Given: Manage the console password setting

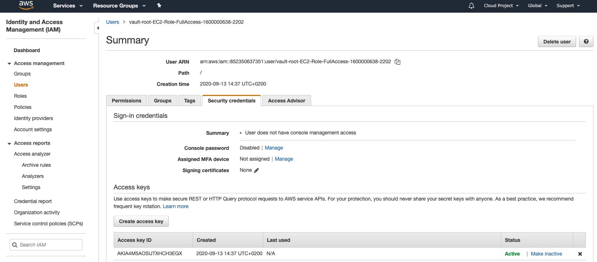Looking at the screenshot, I should [274, 148].
